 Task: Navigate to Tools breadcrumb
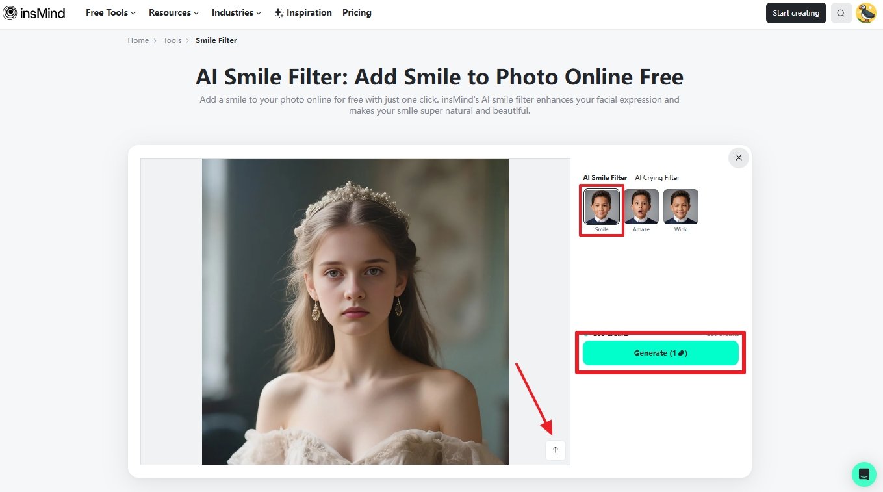tap(172, 40)
